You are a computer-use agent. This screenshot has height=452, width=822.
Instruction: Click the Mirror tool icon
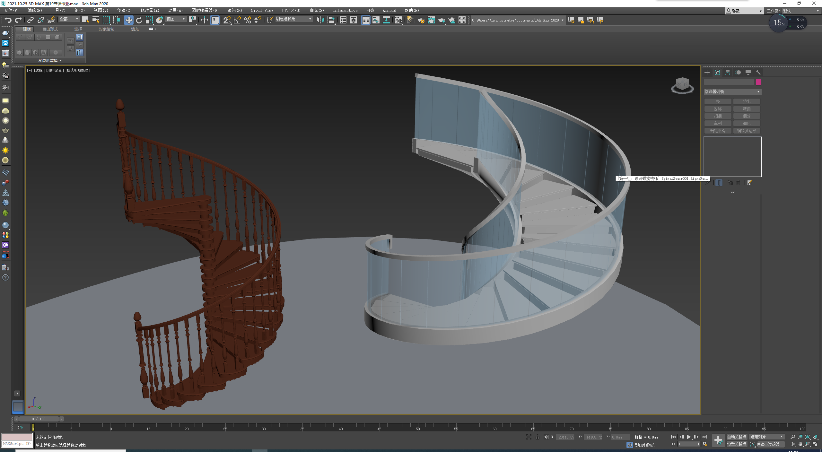320,20
